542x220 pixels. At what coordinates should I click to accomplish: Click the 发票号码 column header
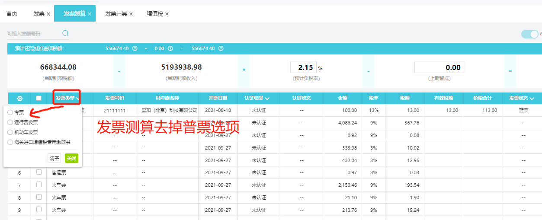coord(115,98)
